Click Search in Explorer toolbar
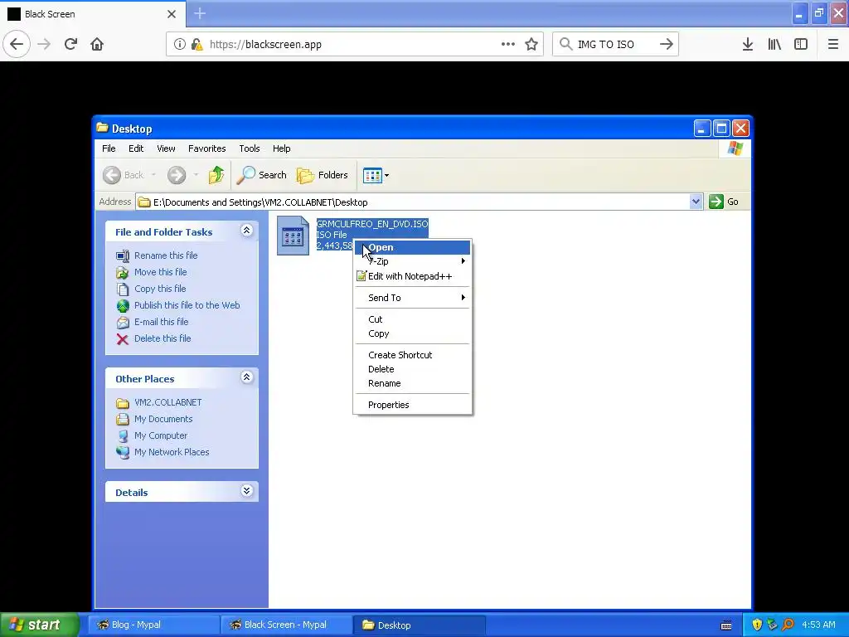Image resolution: width=849 pixels, height=637 pixels. click(262, 175)
